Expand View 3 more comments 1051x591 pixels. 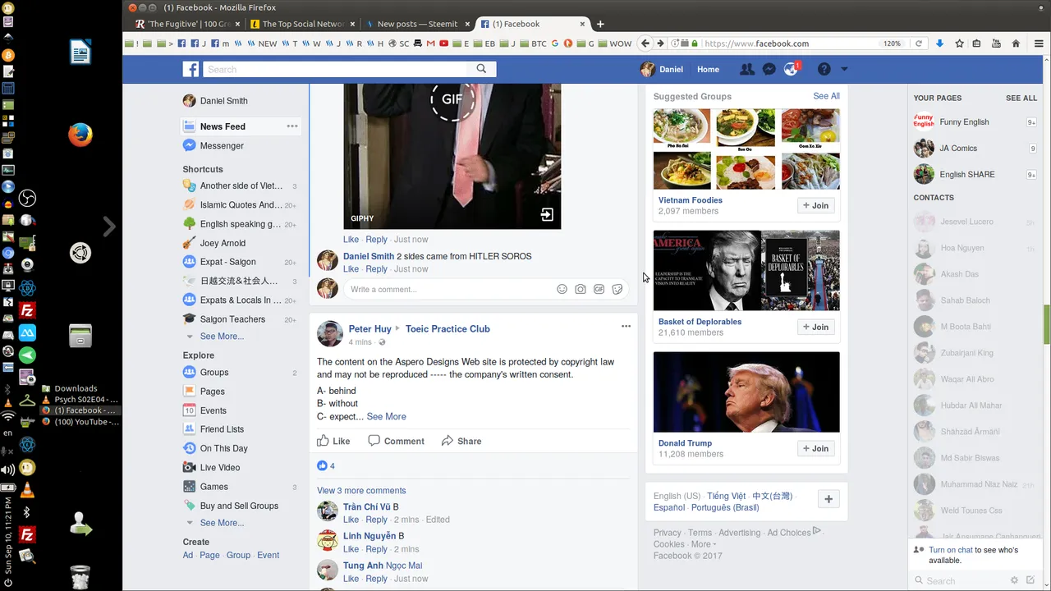[361, 491]
